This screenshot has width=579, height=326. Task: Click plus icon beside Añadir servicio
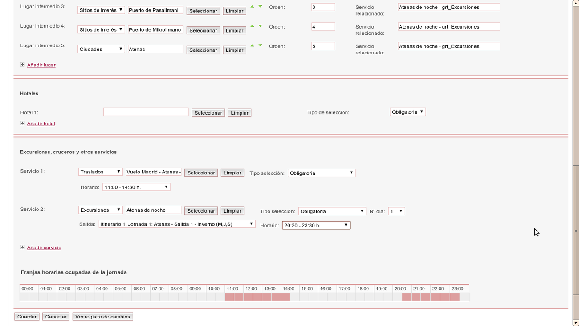pyautogui.click(x=22, y=247)
